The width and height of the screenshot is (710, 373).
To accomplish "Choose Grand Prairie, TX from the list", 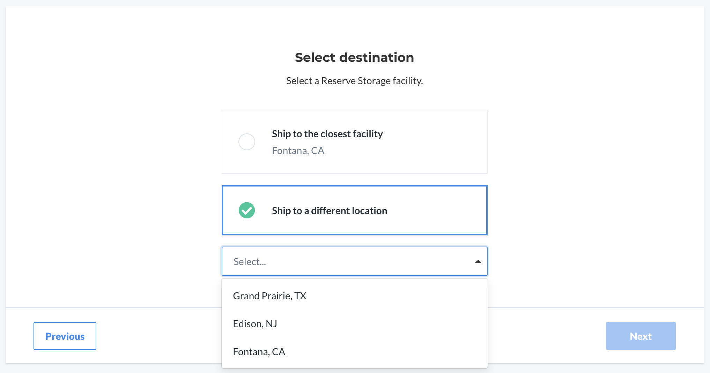I will [x=355, y=296].
